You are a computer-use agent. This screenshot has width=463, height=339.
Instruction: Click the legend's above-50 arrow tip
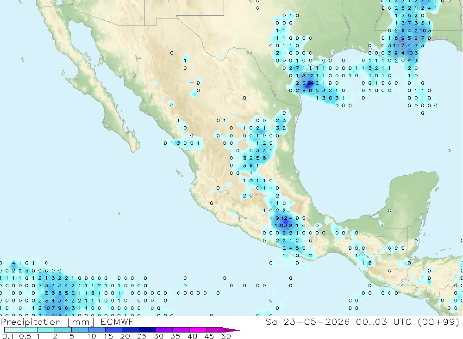click(x=232, y=330)
